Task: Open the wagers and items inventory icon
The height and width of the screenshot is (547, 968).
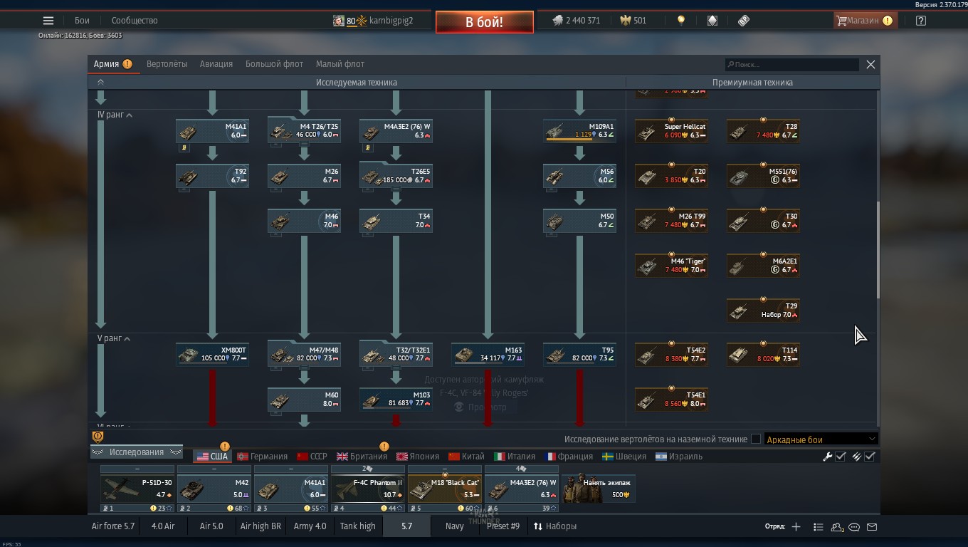Action: click(x=712, y=21)
